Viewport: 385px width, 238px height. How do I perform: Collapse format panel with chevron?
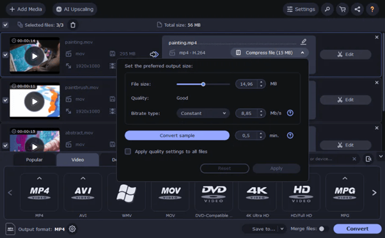pyautogui.click(x=381, y=156)
